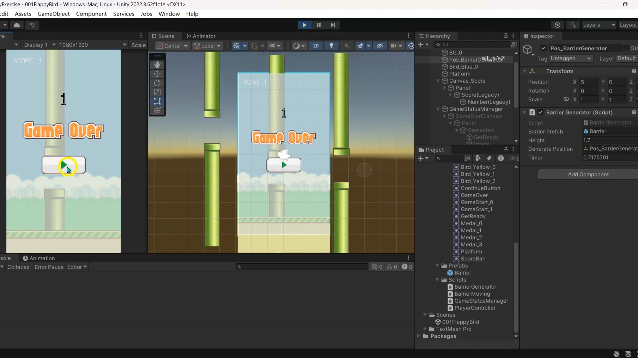The image size is (638, 358).
Task: Open the Local rotation dropdown
Action: [x=207, y=46]
